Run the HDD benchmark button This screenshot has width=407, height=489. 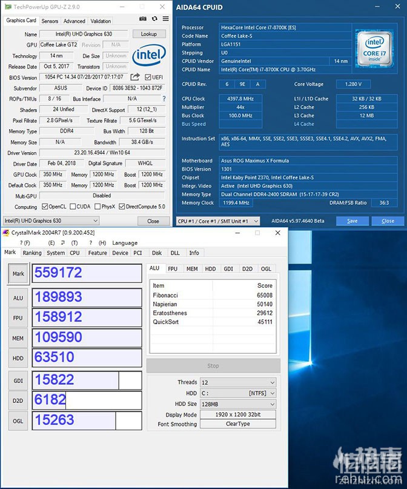click(x=18, y=358)
